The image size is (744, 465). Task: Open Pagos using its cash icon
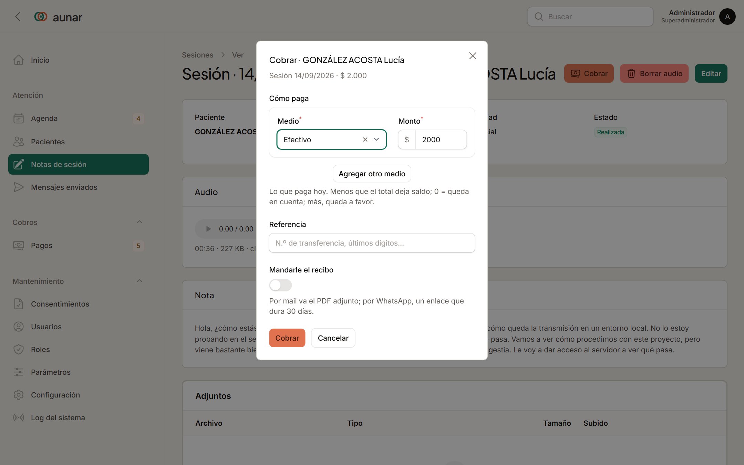(x=19, y=245)
